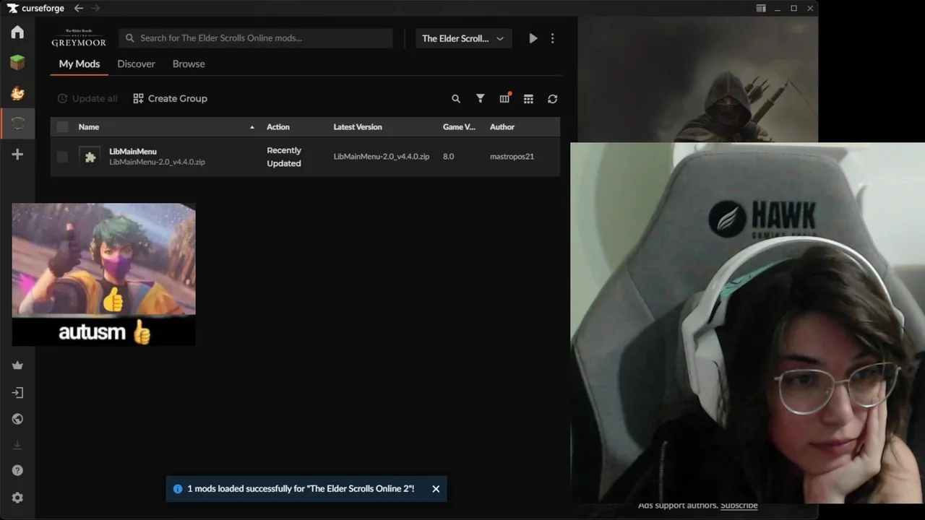Dismiss the mods loaded notification

[436, 489]
